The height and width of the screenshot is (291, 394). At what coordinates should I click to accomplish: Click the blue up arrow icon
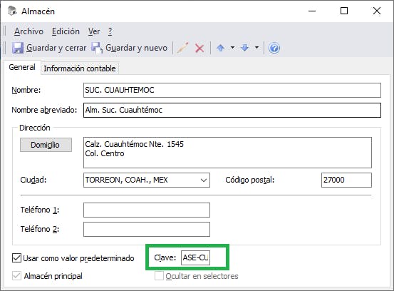click(x=221, y=48)
